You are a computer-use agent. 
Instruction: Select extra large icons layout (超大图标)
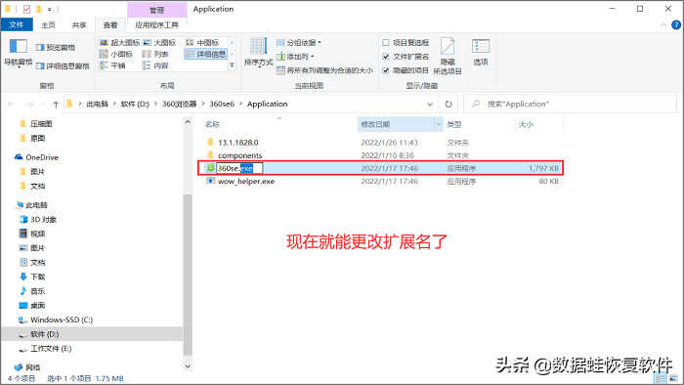(x=119, y=42)
